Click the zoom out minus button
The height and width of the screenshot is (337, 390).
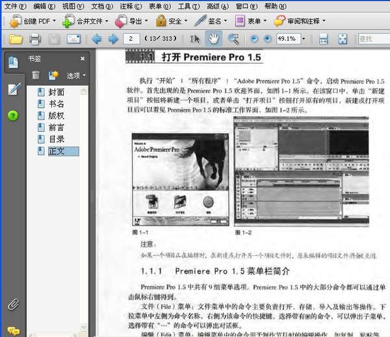(x=254, y=39)
